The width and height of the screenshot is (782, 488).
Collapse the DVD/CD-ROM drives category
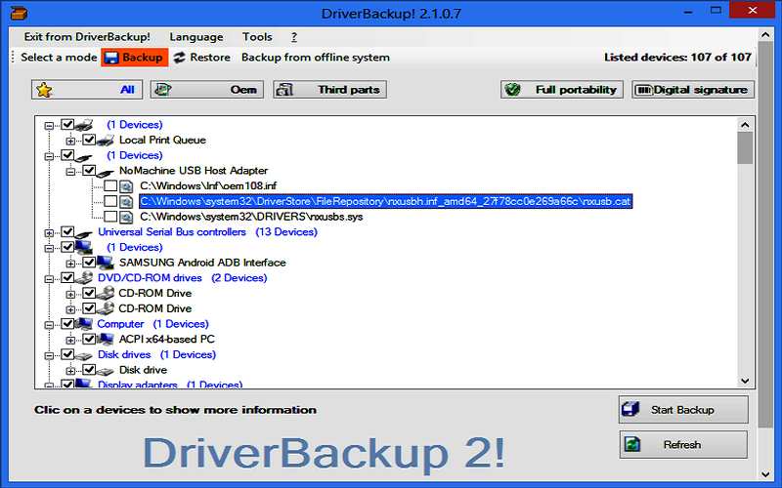click(x=49, y=279)
